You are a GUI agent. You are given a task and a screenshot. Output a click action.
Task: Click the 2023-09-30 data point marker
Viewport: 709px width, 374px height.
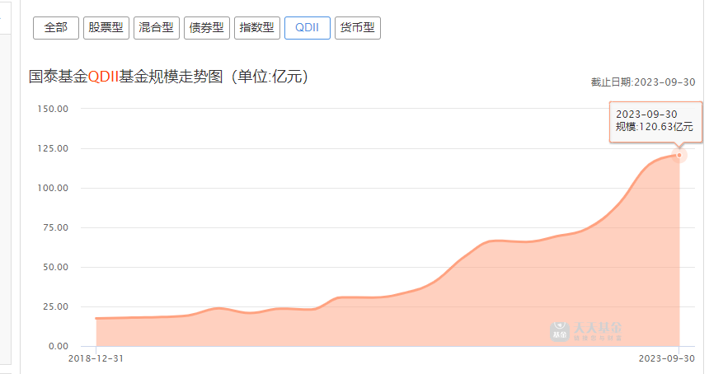(679, 156)
